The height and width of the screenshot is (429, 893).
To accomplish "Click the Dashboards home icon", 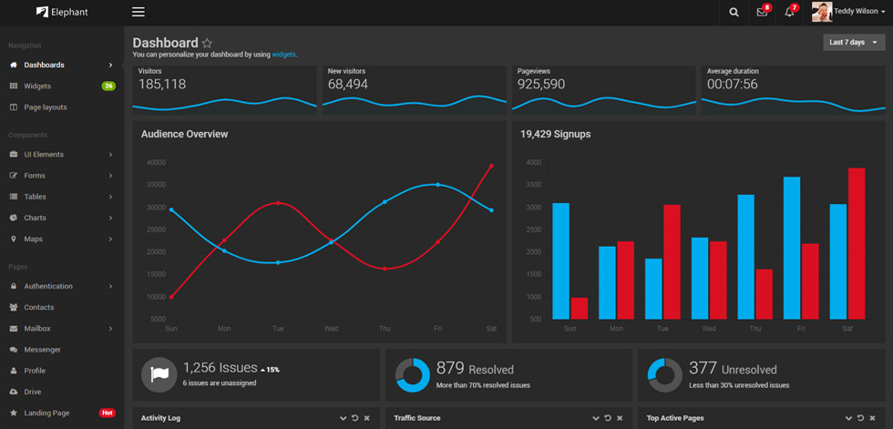I will [14, 65].
